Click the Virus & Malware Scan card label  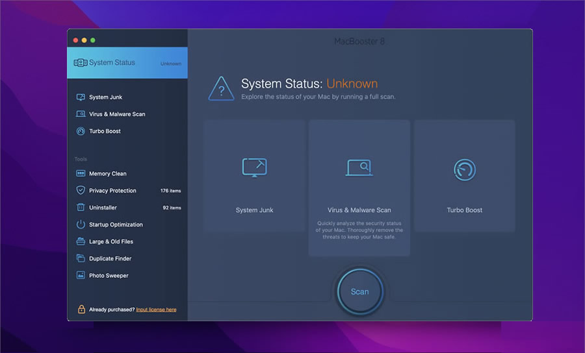click(x=359, y=210)
